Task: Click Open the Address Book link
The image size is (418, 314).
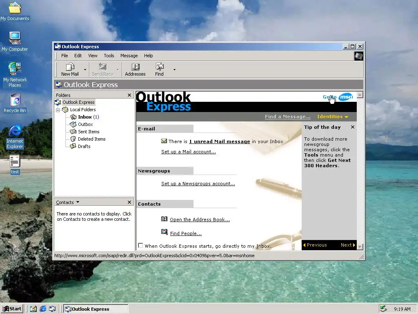Action: tap(200, 220)
